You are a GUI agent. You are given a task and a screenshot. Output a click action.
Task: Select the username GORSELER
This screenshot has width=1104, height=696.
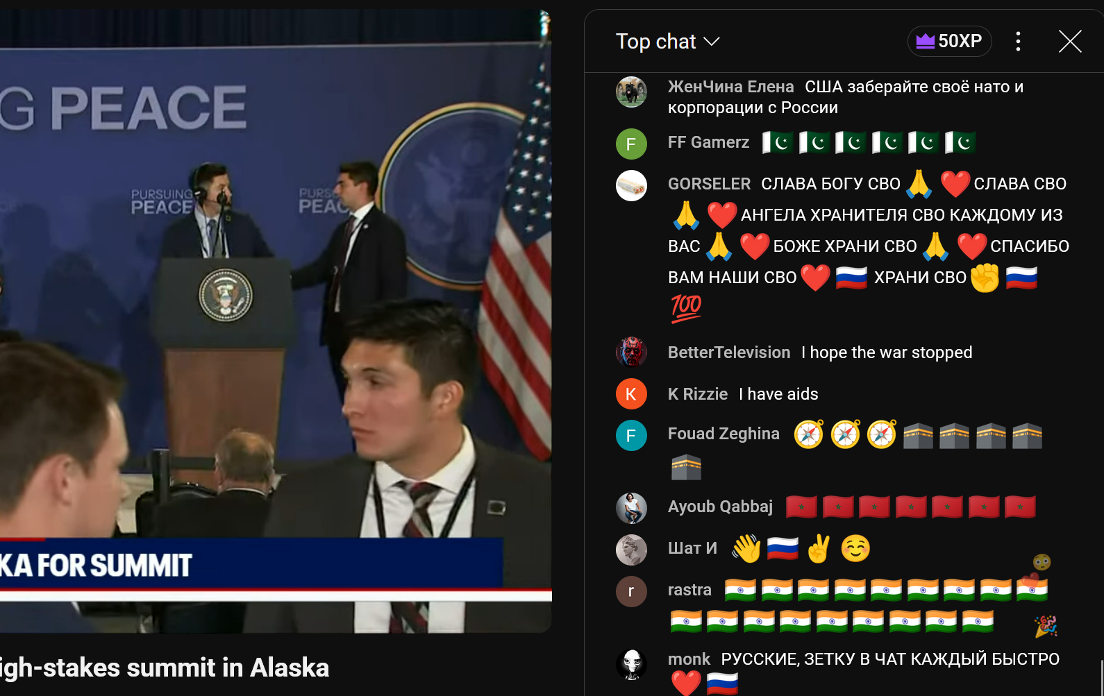(709, 184)
